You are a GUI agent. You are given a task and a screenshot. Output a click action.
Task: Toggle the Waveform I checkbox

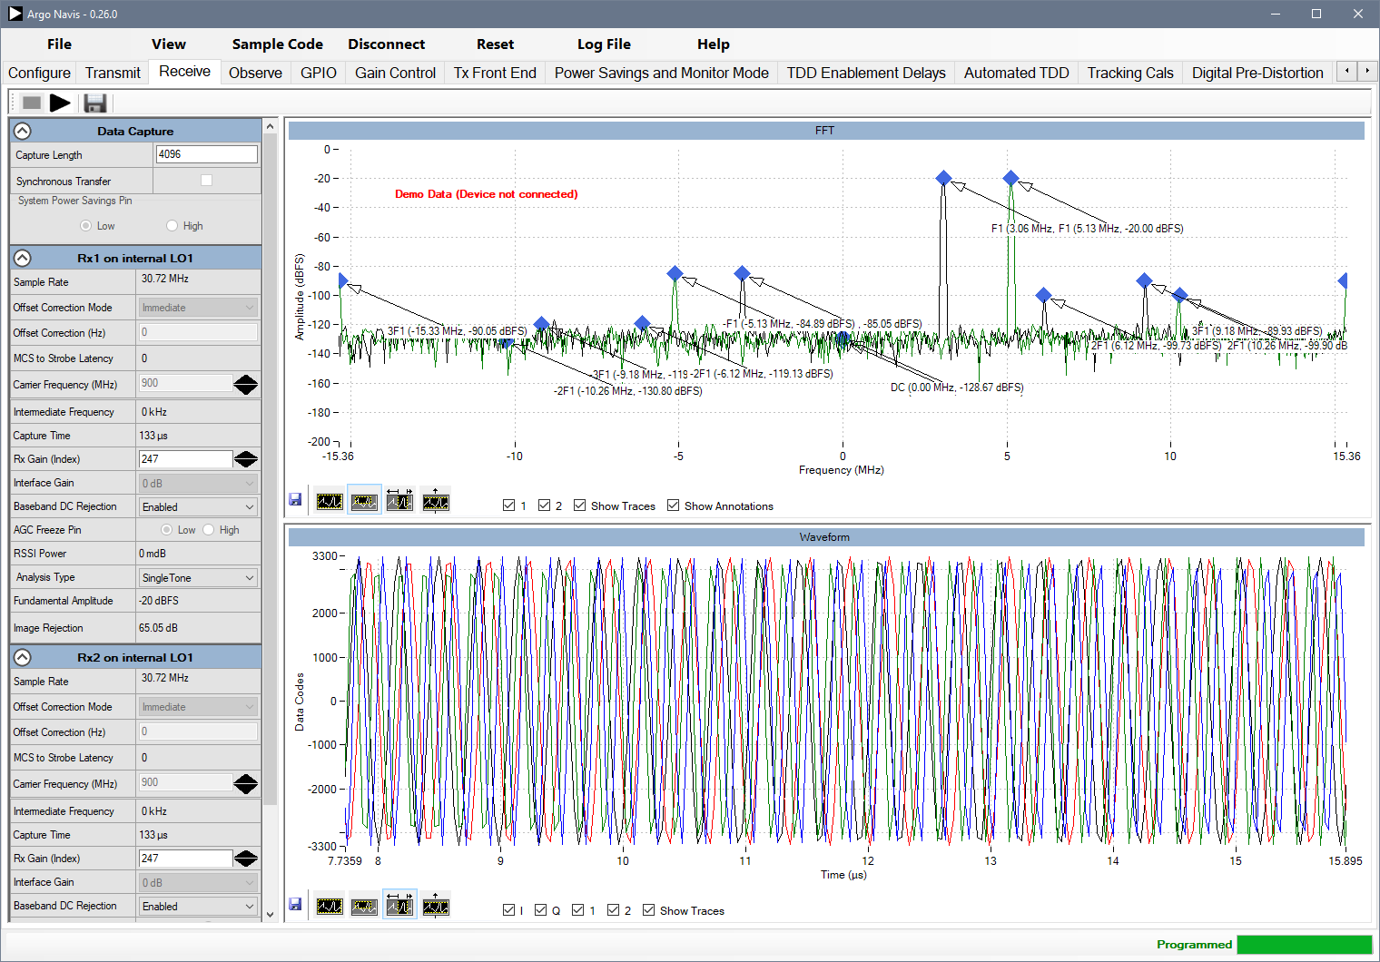[508, 910]
